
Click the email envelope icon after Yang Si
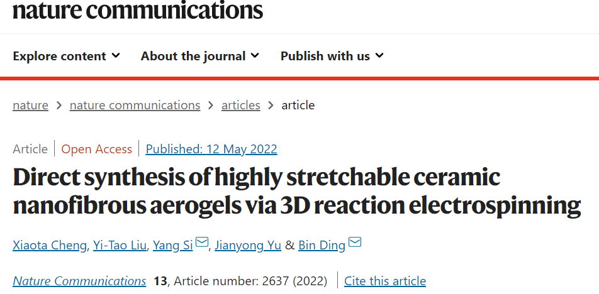coord(201,243)
